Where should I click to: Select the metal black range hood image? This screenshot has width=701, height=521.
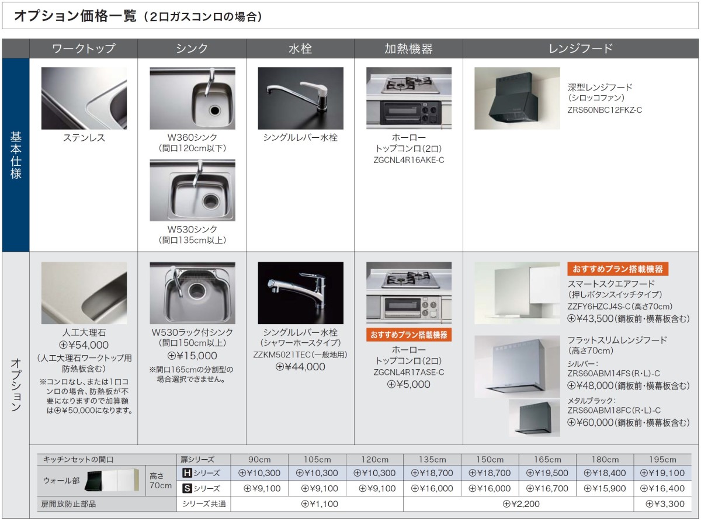pyautogui.click(x=535, y=417)
